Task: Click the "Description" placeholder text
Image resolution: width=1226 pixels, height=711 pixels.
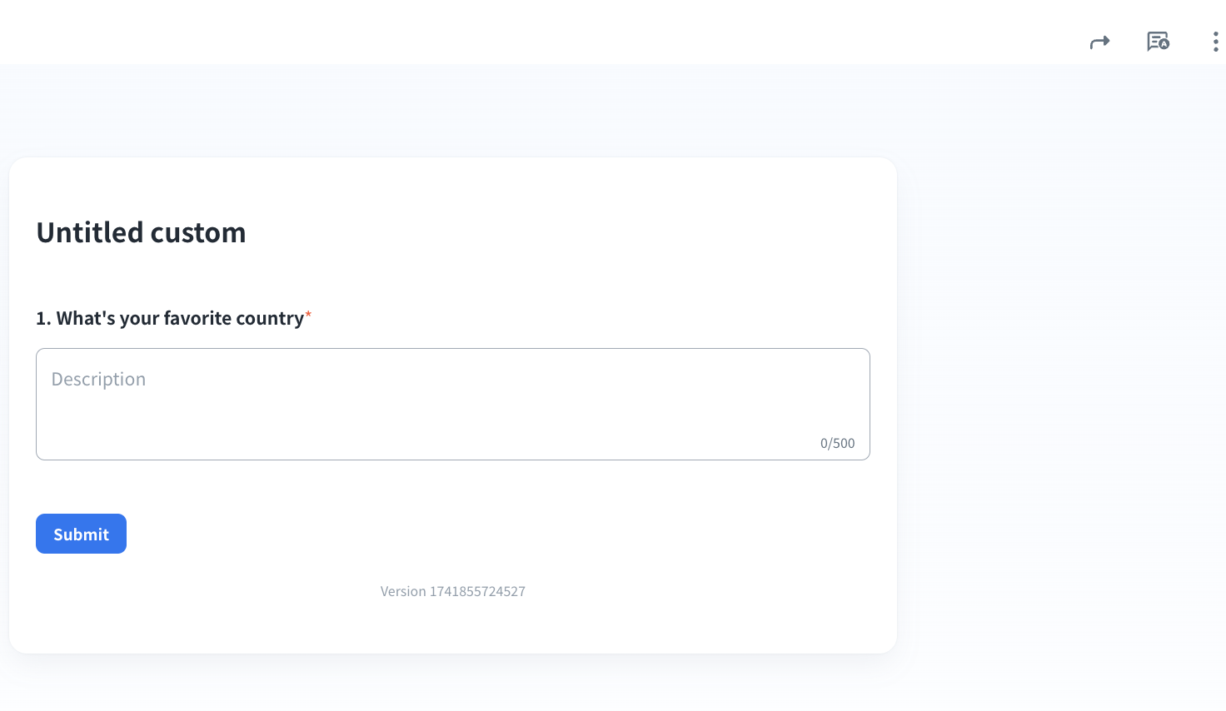Action: point(98,379)
